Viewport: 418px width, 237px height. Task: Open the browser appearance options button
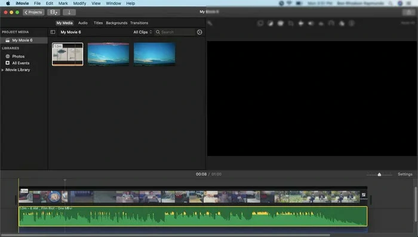point(199,32)
